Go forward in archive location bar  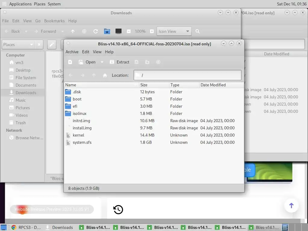82,75
